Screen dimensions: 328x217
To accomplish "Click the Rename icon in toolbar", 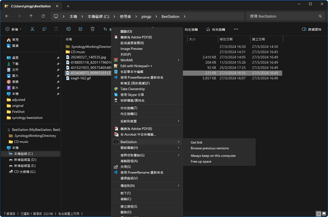I will coord(68,29).
